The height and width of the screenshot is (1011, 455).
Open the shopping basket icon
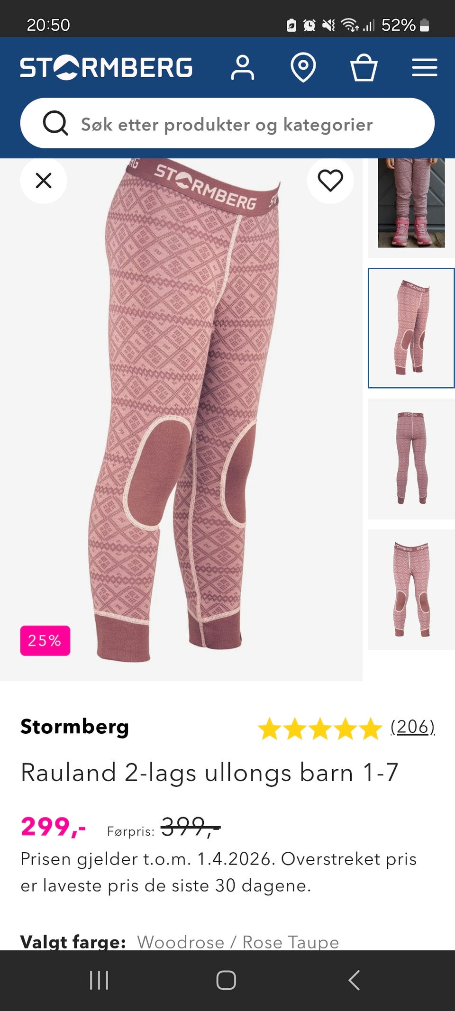click(x=364, y=67)
